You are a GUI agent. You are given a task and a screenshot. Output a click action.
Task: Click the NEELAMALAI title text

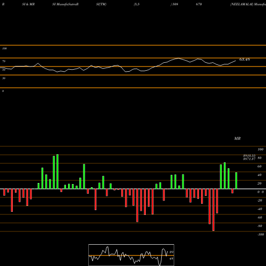point(242,4)
